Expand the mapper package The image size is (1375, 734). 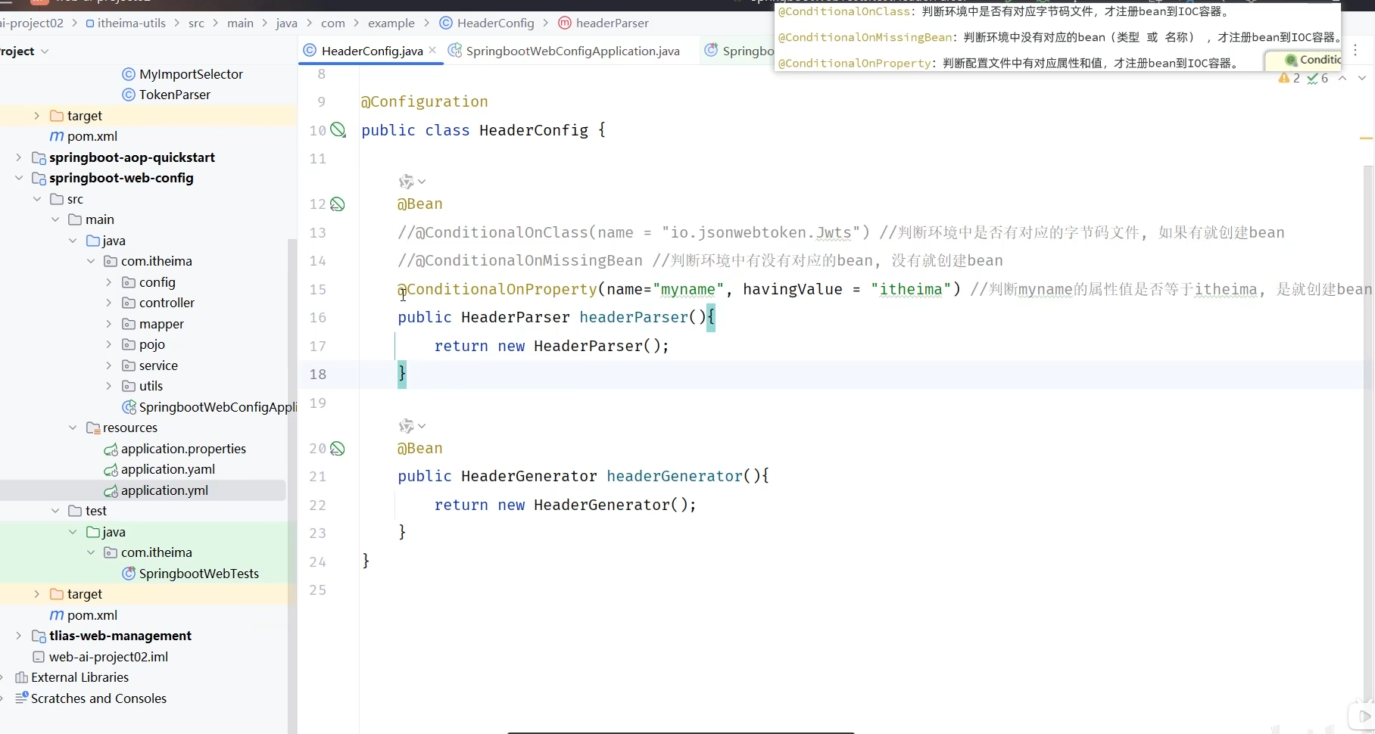(x=108, y=324)
